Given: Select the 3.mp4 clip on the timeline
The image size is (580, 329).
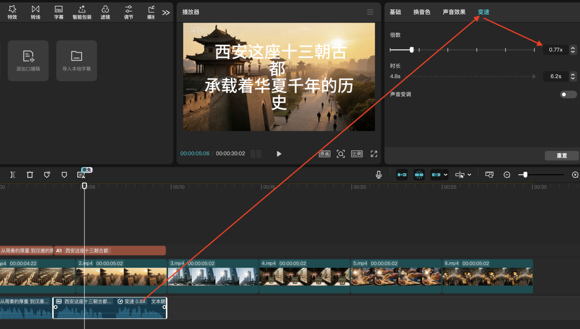Looking at the screenshot, I should click(213, 276).
